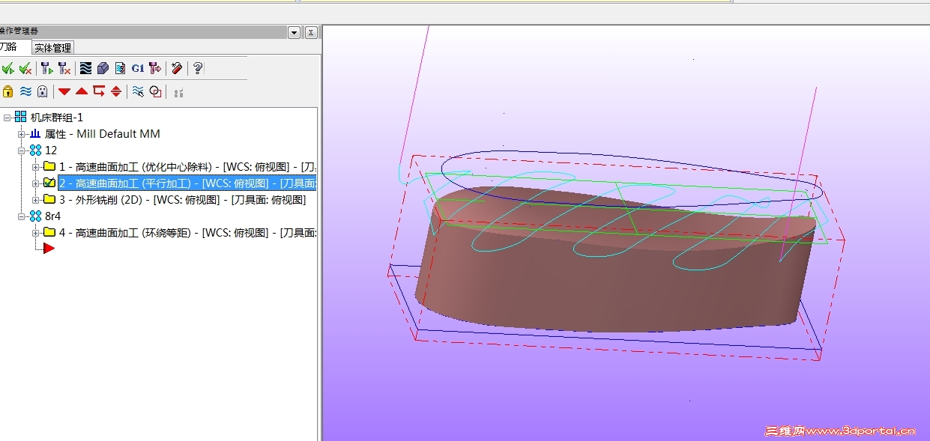Switch to the 实体管理 solids tab
This screenshot has height=441, width=930.
[x=52, y=48]
